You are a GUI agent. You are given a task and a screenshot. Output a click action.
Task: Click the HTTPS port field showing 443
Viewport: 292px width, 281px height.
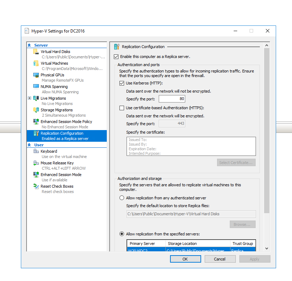[172, 123]
